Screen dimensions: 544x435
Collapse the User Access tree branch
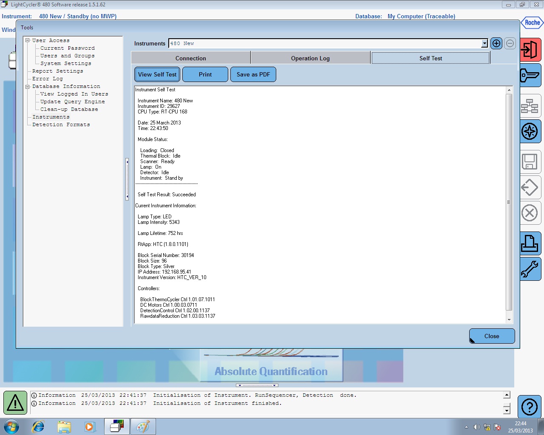tap(27, 40)
